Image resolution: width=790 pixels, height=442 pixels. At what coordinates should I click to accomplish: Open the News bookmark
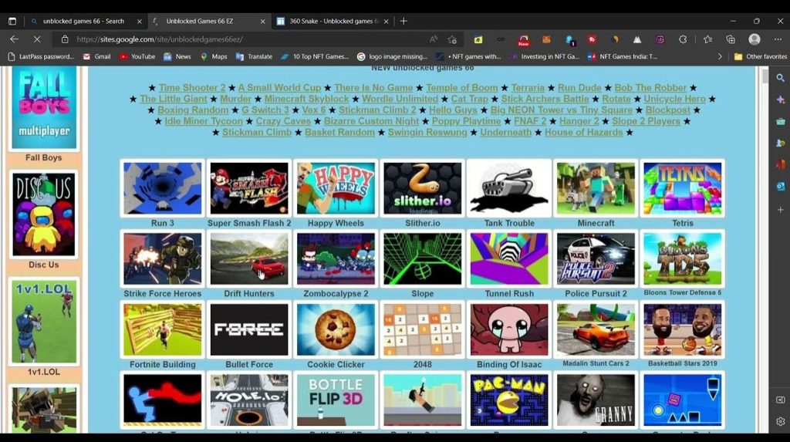[x=177, y=56]
